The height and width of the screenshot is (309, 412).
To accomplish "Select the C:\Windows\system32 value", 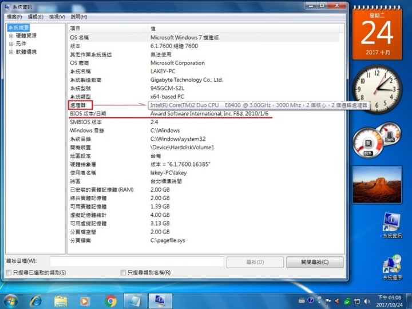I will click(x=178, y=138).
